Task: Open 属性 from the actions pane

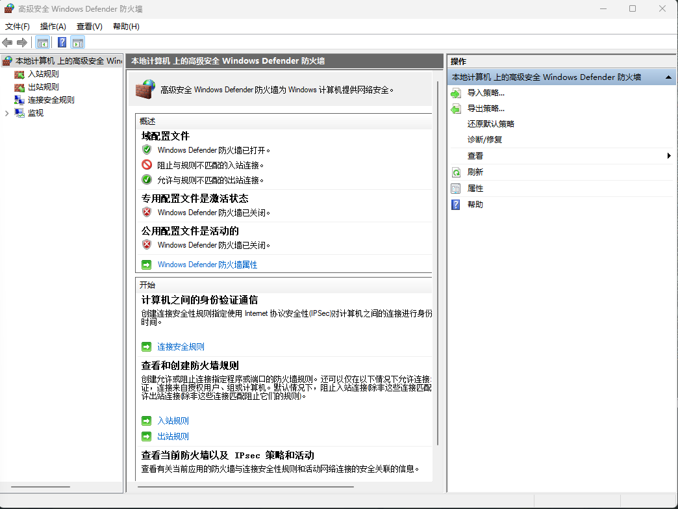Action: [x=475, y=189]
